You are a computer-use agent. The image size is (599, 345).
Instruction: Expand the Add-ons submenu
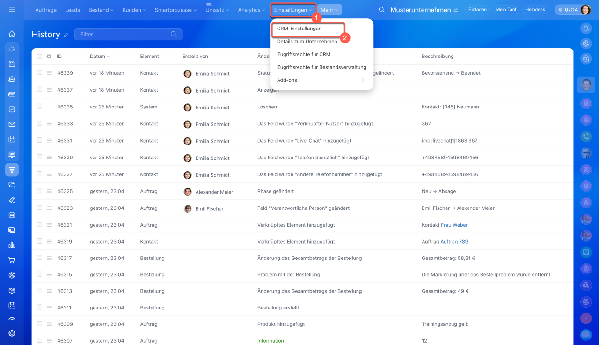click(x=321, y=80)
